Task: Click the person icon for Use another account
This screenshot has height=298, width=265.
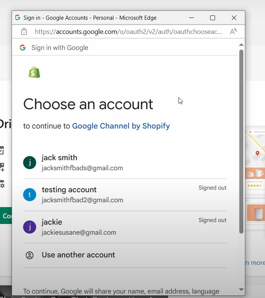Action: click(x=29, y=255)
